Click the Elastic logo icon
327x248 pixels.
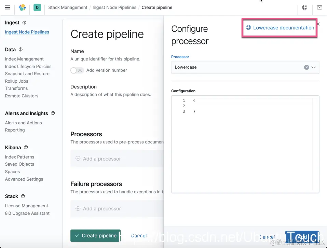point(22,8)
